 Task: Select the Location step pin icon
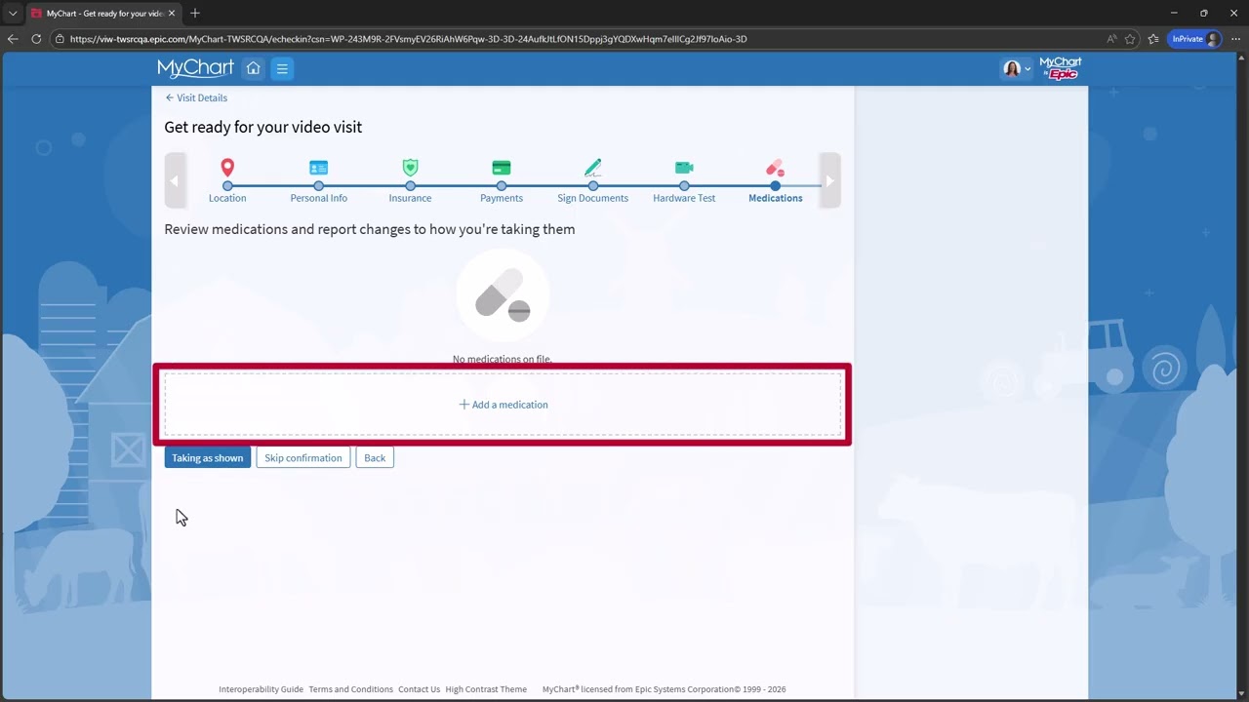click(x=227, y=168)
